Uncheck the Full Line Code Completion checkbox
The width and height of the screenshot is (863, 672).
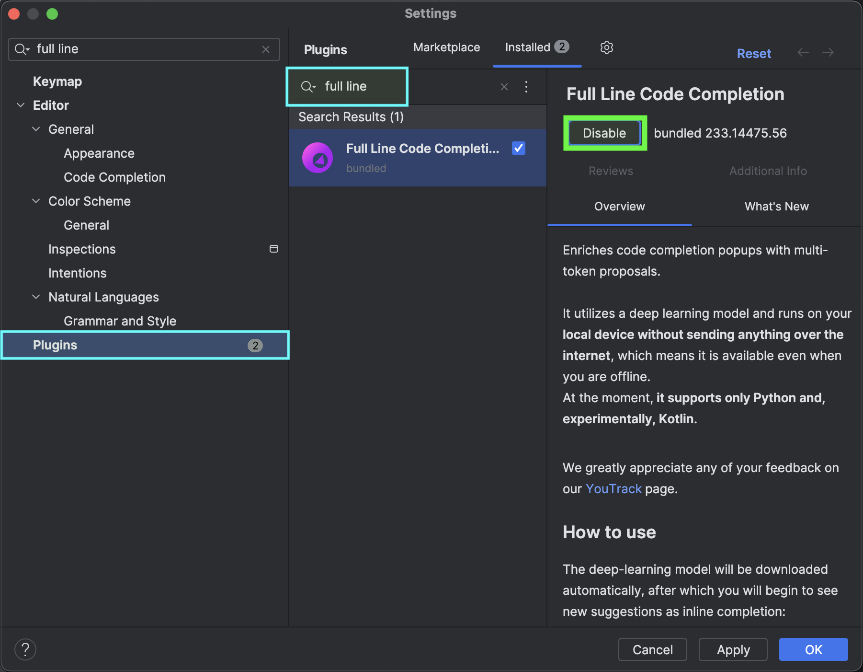coord(518,148)
